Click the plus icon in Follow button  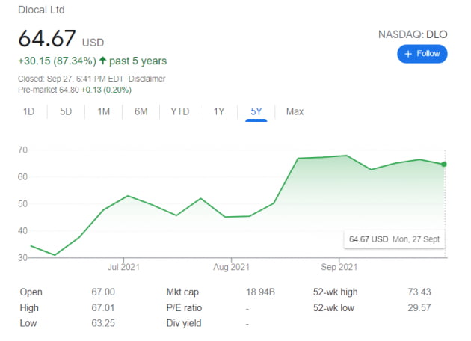point(408,54)
